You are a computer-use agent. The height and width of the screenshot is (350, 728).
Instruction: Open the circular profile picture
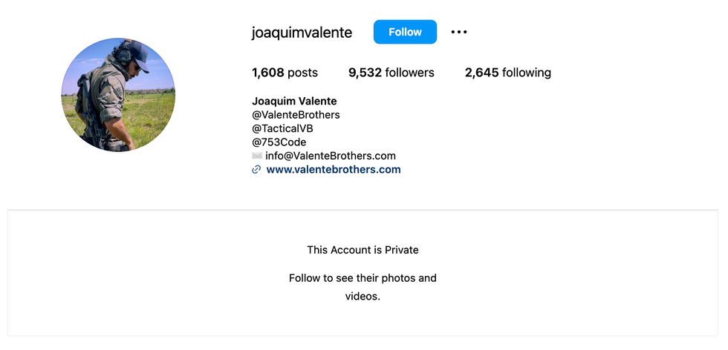pyautogui.click(x=118, y=95)
